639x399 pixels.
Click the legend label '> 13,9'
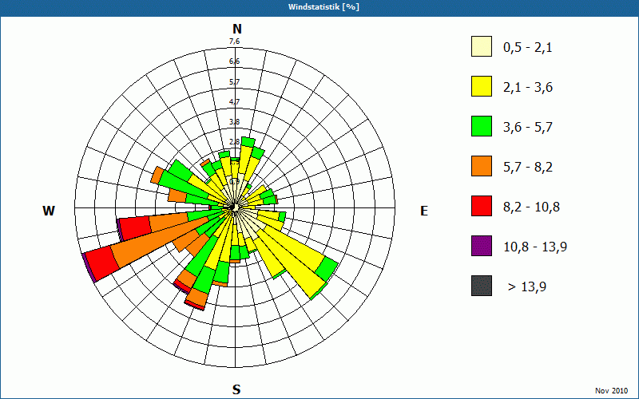coord(527,287)
